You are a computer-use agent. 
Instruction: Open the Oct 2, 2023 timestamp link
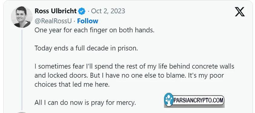108,11
